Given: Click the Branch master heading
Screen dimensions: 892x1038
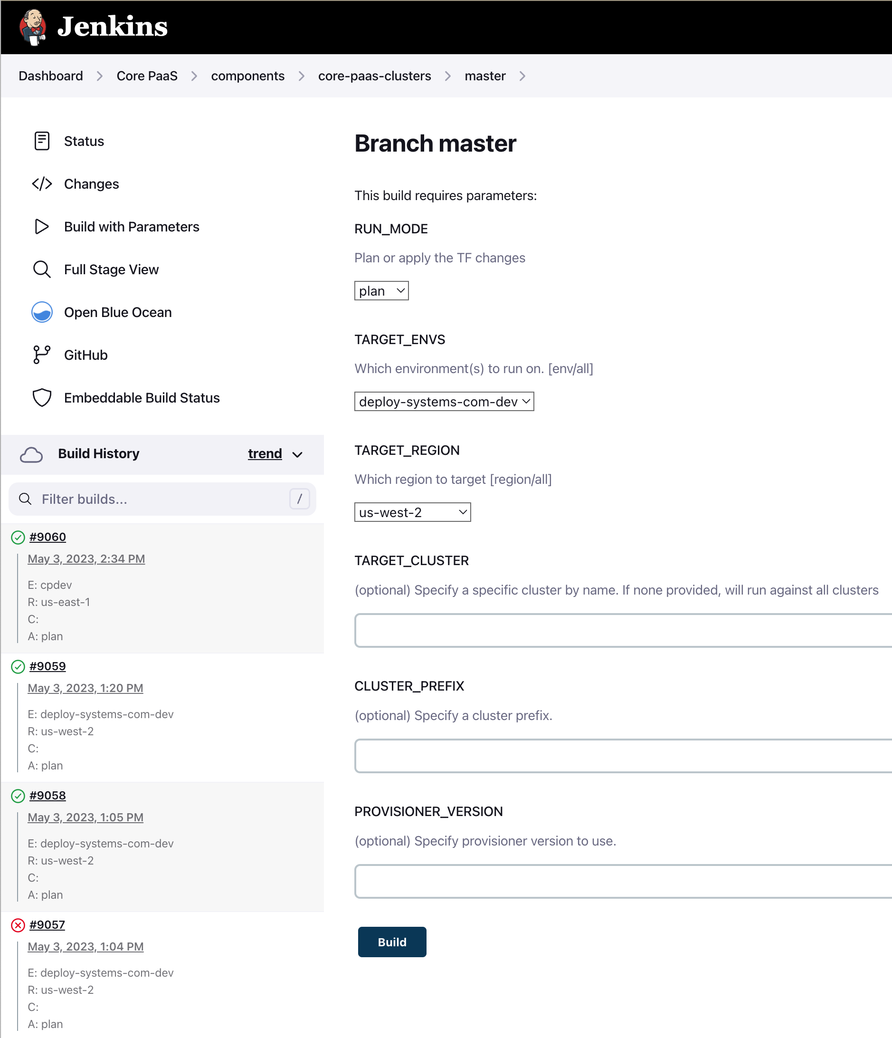Looking at the screenshot, I should pyautogui.click(x=435, y=143).
